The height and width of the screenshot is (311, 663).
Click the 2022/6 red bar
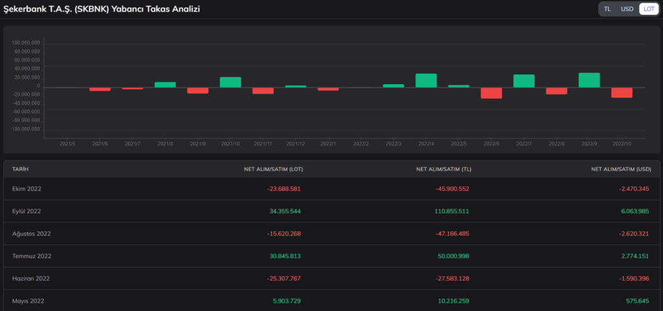pyautogui.click(x=491, y=93)
